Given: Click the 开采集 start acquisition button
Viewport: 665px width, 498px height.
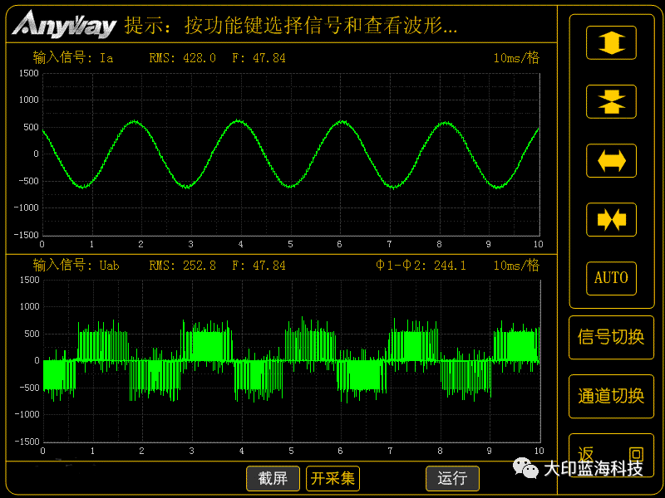Looking at the screenshot, I should [333, 479].
